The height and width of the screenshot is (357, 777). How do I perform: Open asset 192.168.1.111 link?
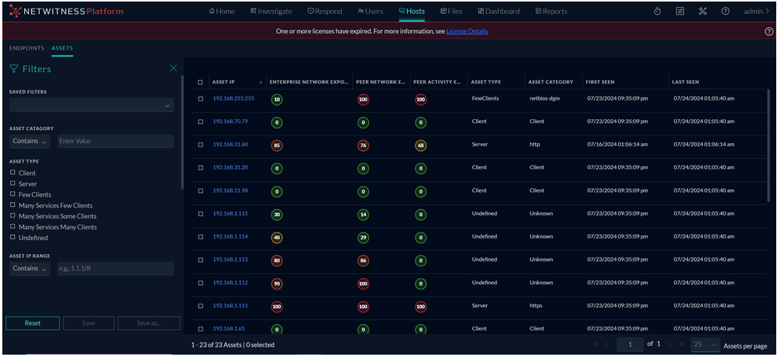(x=230, y=306)
